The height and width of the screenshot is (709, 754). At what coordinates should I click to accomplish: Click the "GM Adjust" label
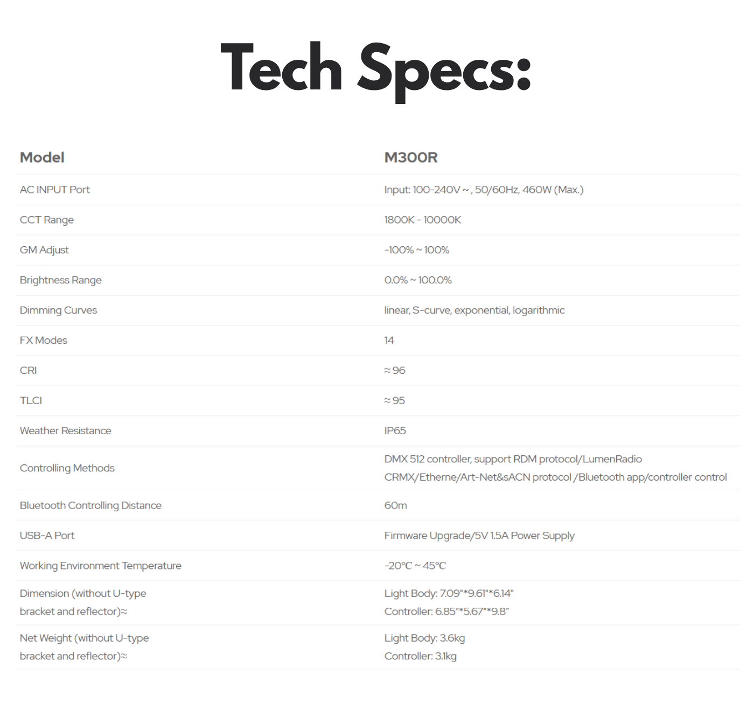point(44,250)
